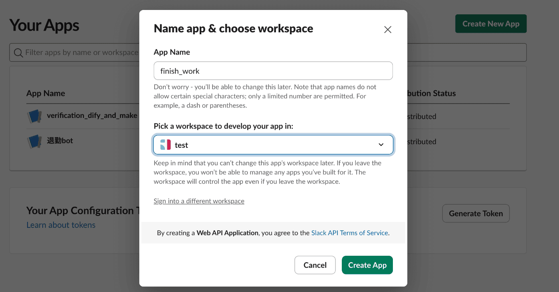
Task: Open Sign into a different workspace link
Action: [x=199, y=201]
